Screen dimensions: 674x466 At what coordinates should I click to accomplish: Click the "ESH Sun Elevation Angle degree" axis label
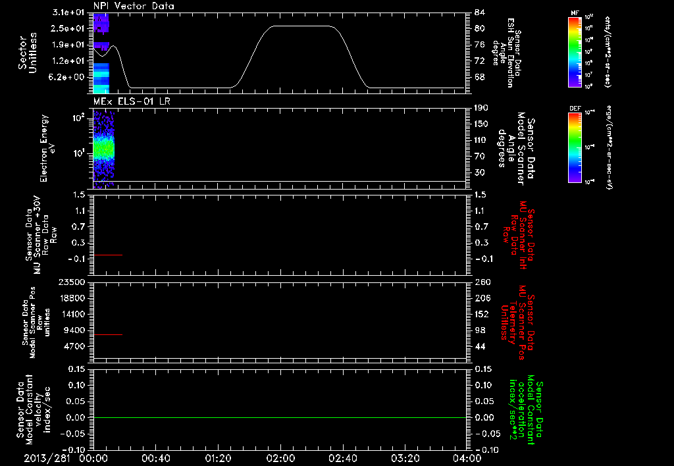pos(506,53)
